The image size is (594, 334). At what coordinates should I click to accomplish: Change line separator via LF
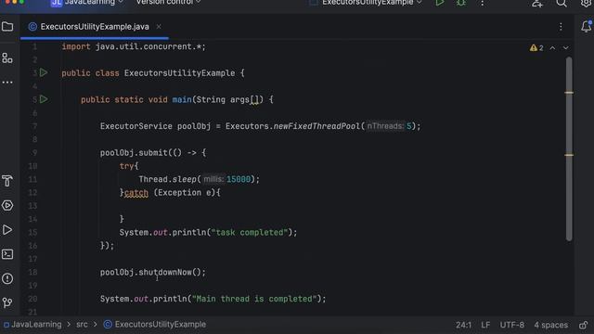(485, 325)
